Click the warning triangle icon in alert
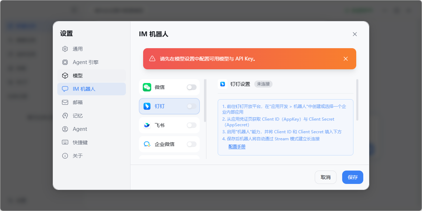This screenshot has height=211, width=422. [152, 59]
